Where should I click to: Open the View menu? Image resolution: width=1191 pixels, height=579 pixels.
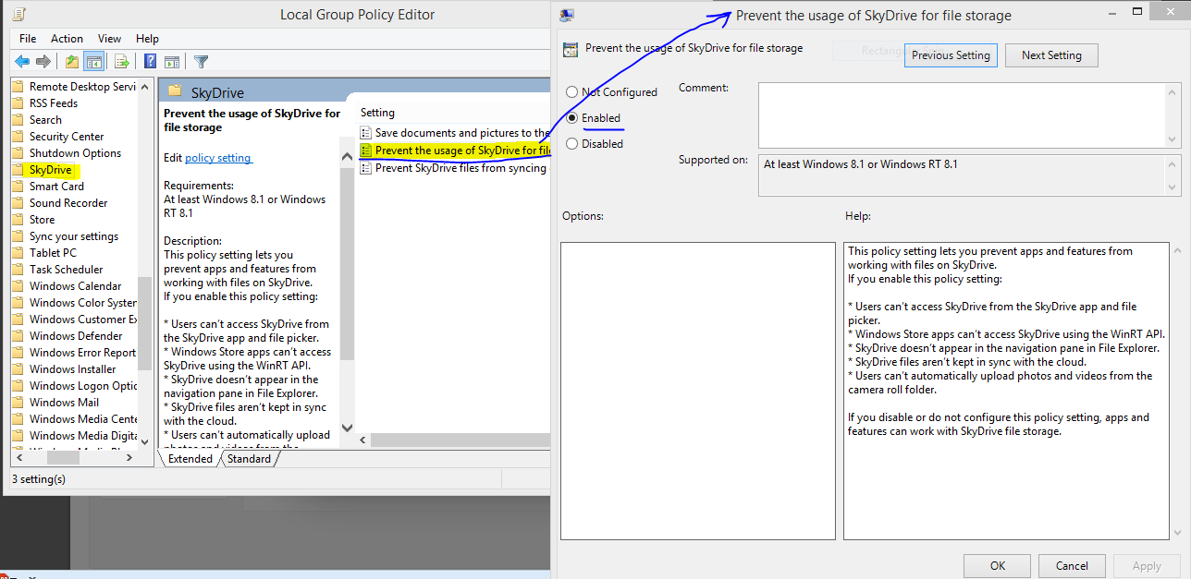(x=110, y=39)
